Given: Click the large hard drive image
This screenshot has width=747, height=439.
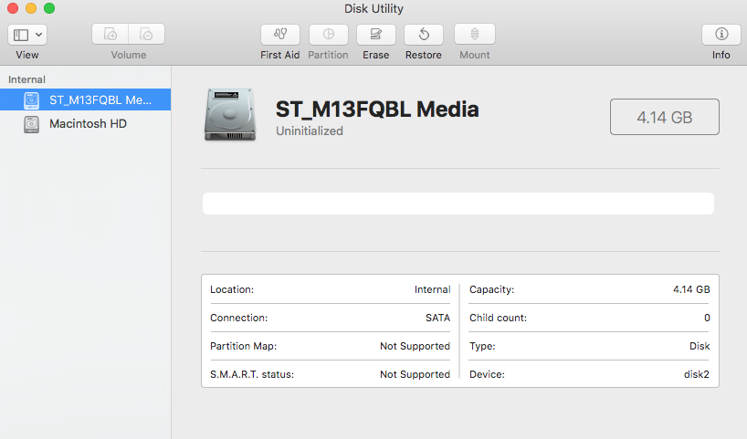Looking at the screenshot, I should 230,115.
